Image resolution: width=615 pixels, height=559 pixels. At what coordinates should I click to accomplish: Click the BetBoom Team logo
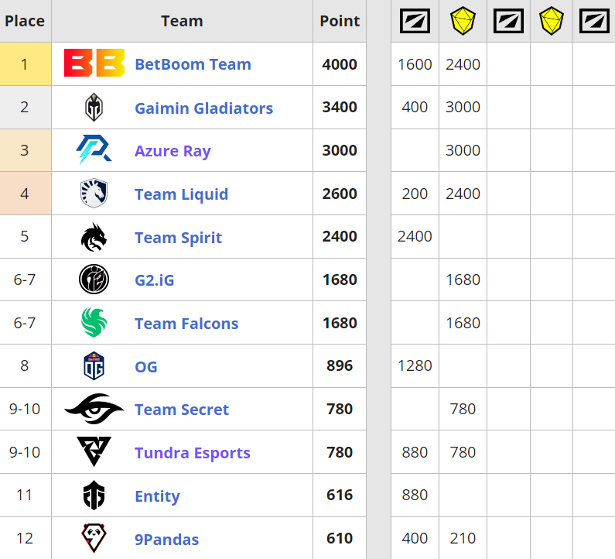tap(94, 63)
